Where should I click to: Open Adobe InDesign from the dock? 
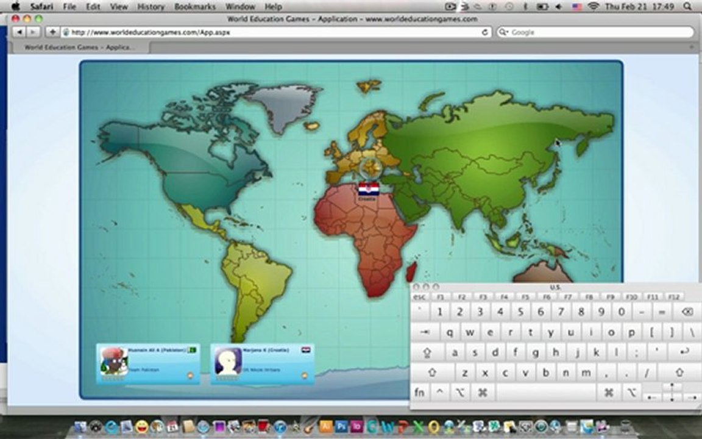point(357,426)
